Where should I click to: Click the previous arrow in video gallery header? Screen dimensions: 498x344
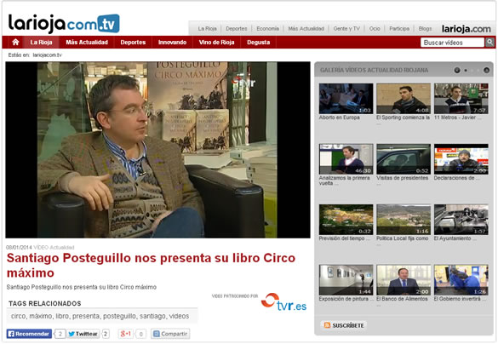[x=457, y=70]
